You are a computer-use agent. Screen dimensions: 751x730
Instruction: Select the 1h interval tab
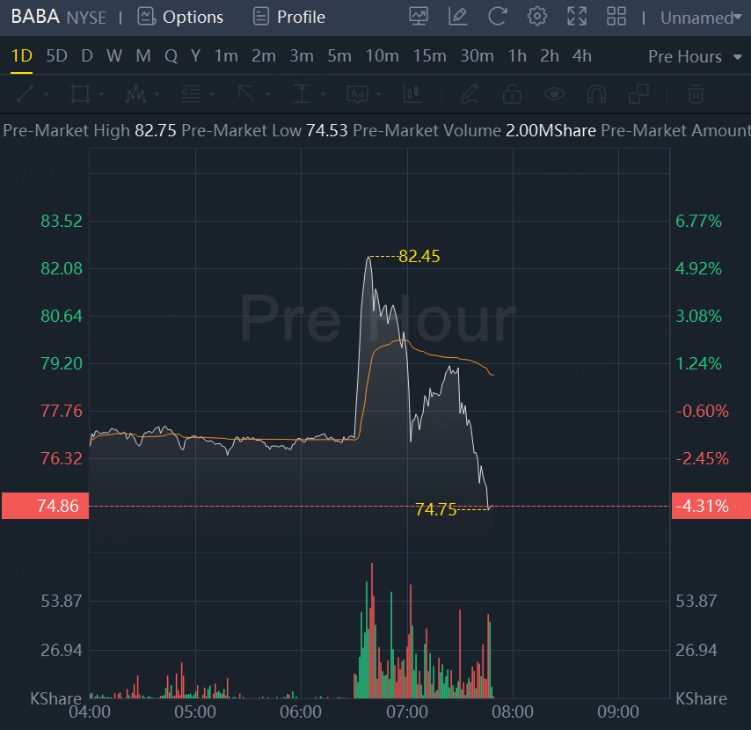click(x=517, y=56)
